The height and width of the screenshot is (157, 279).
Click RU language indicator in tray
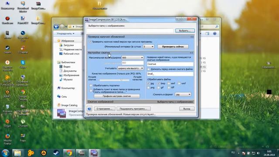[x=233, y=153]
